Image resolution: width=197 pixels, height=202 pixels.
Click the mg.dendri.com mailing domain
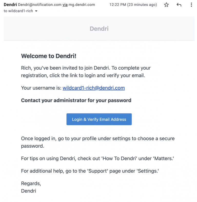(x=82, y=5)
